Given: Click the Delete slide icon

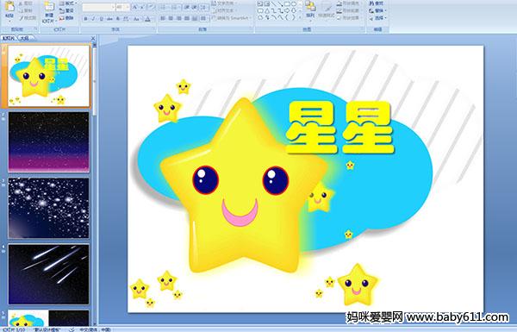Looking at the screenshot, I should [x=67, y=18].
